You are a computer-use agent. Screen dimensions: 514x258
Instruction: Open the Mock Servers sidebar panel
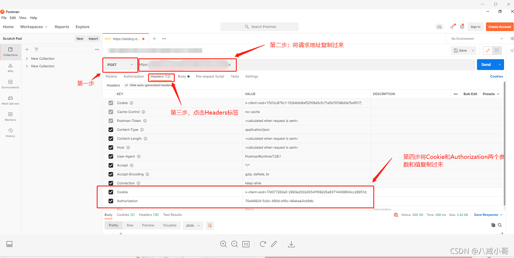[x=10, y=100]
